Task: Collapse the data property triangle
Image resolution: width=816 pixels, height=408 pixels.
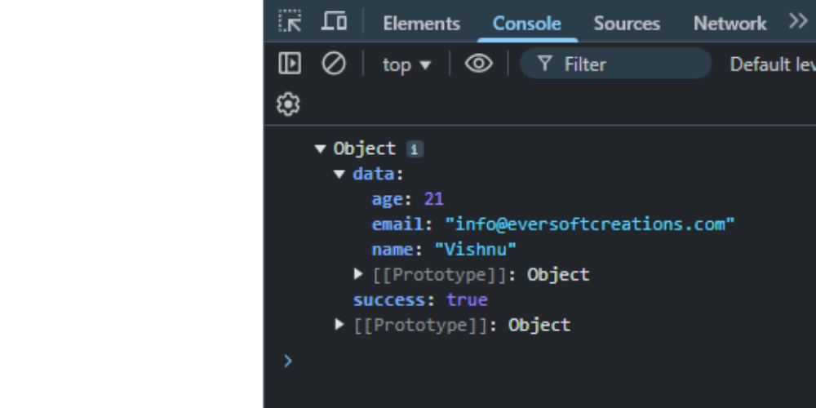Action: pyautogui.click(x=339, y=175)
